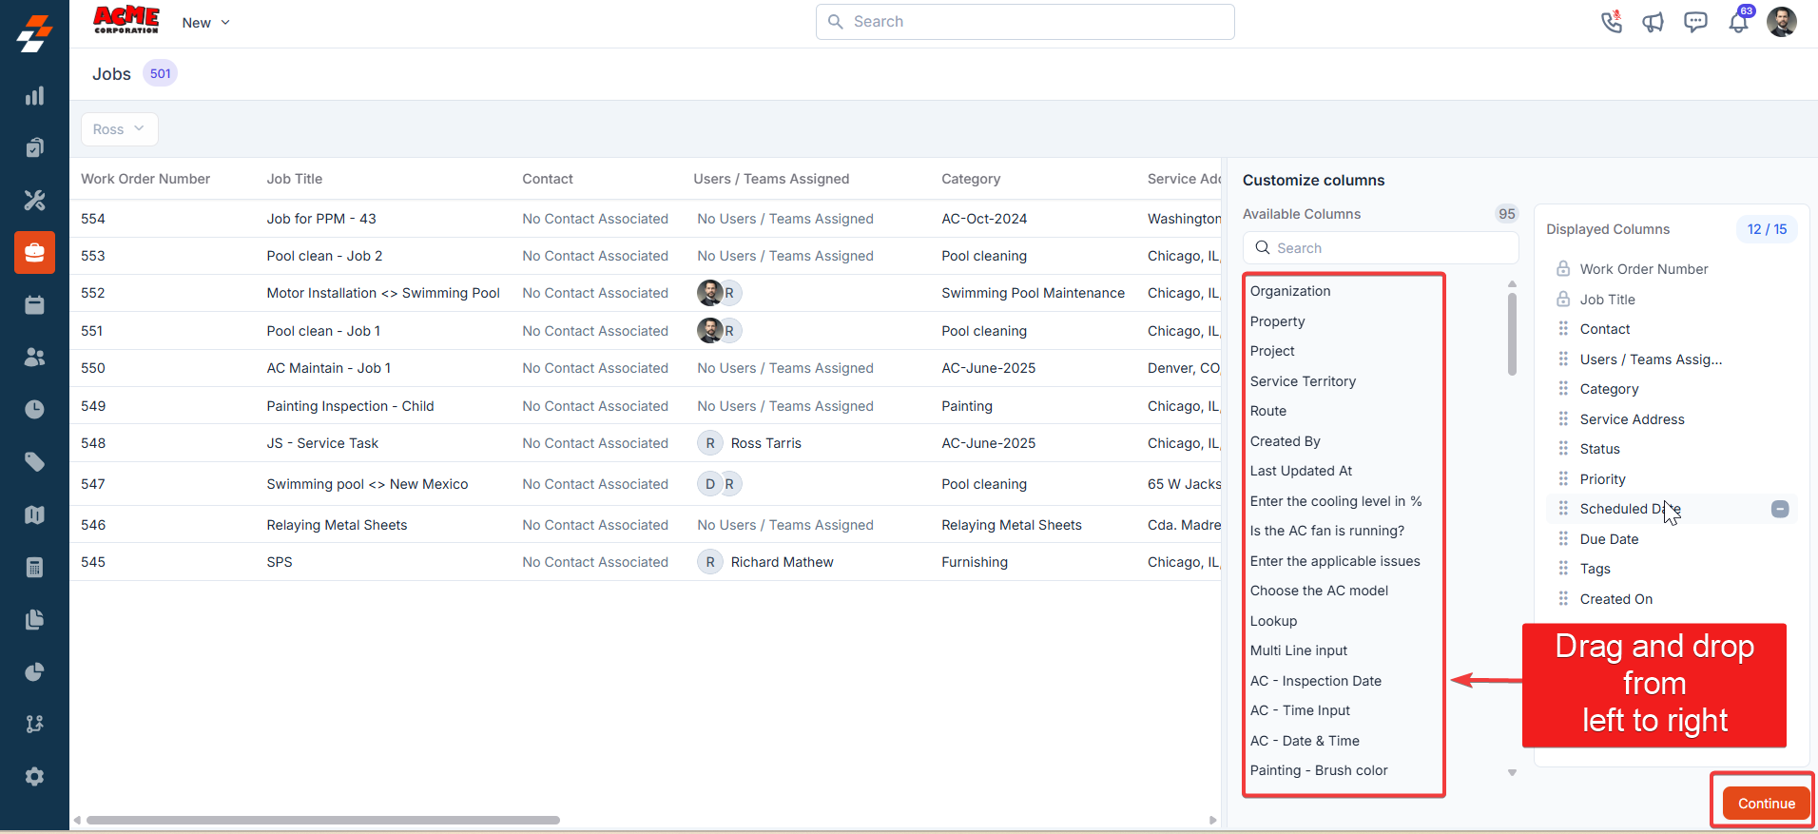
Task: Open the calculator icon in sidebar
Action: (34, 568)
